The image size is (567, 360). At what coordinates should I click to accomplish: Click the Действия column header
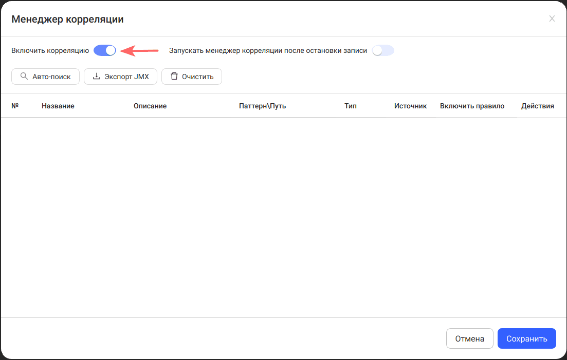[537, 106]
